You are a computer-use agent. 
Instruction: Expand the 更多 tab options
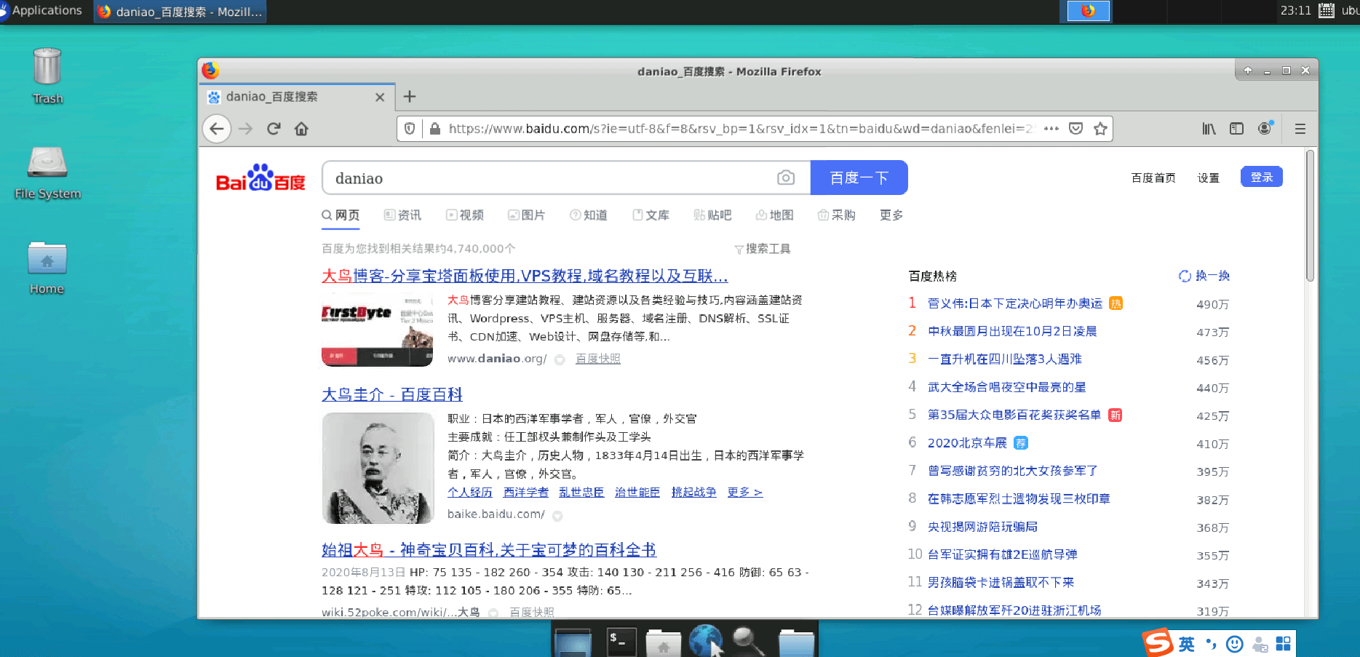pyautogui.click(x=891, y=215)
